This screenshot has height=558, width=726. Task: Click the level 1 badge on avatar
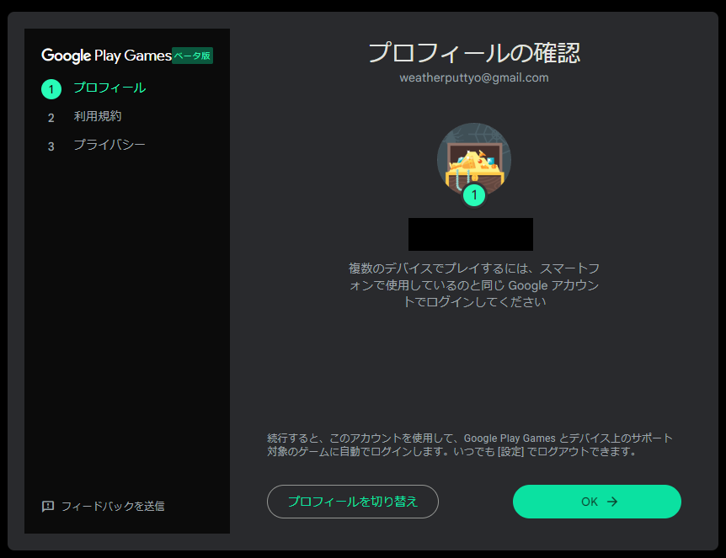[474, 195]
